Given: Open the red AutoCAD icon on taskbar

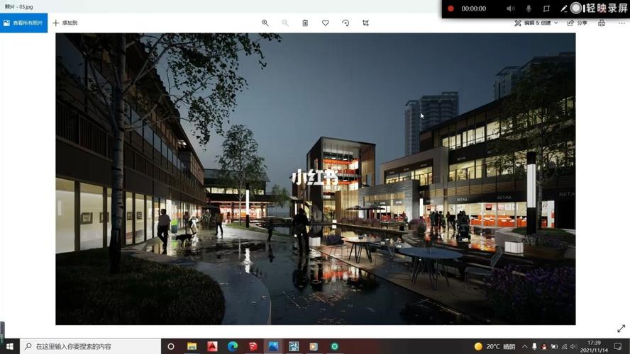Looking at the screenshot, I should pos(213,346).
